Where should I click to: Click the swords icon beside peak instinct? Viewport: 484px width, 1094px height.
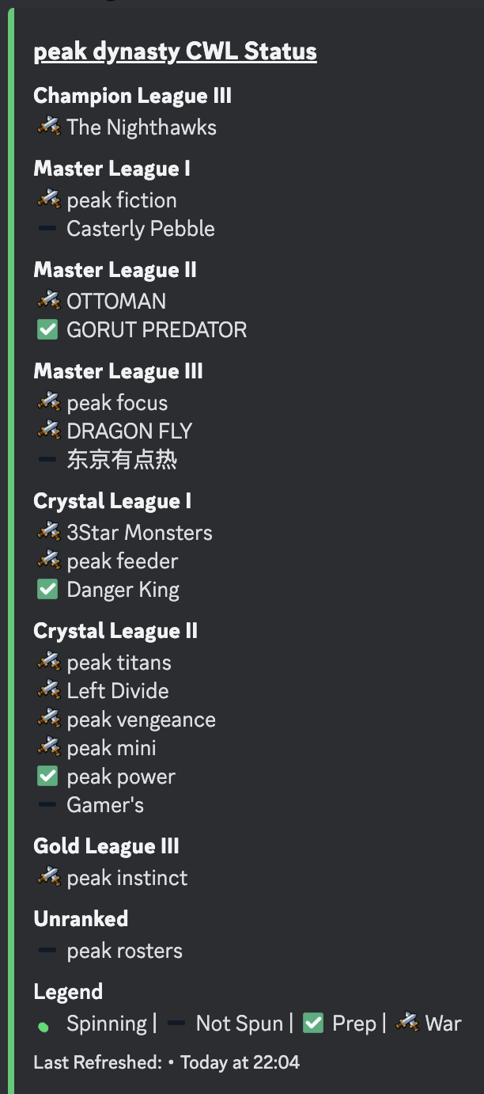pyautogui.click(x=48, y=877)
